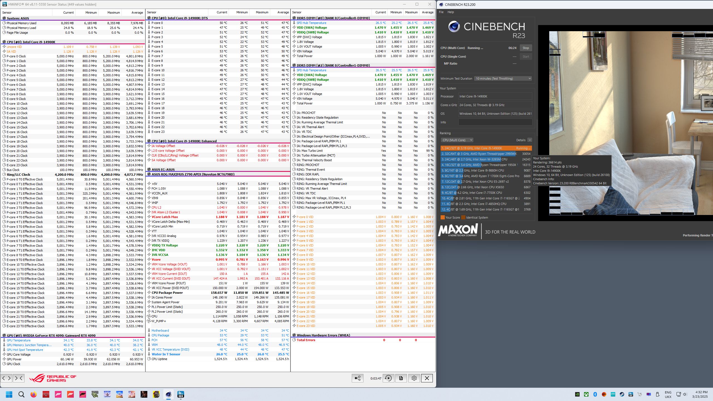
Task: Select PL1 Power Limit (Static) row
Action: [x=218, y=307]
